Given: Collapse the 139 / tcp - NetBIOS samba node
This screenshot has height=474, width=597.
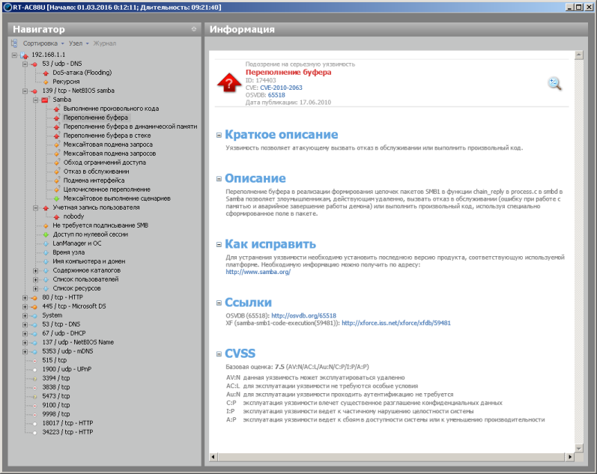Looking at the screenshot, I should tap(25, 91).
